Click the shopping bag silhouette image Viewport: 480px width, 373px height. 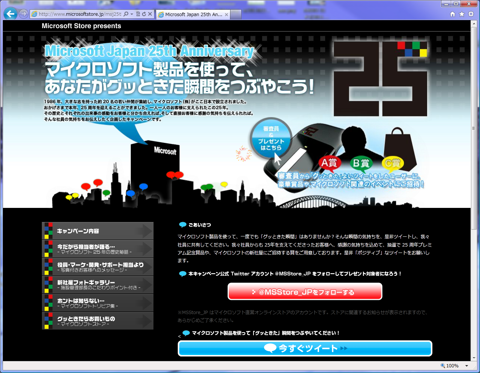pos(400,150)
